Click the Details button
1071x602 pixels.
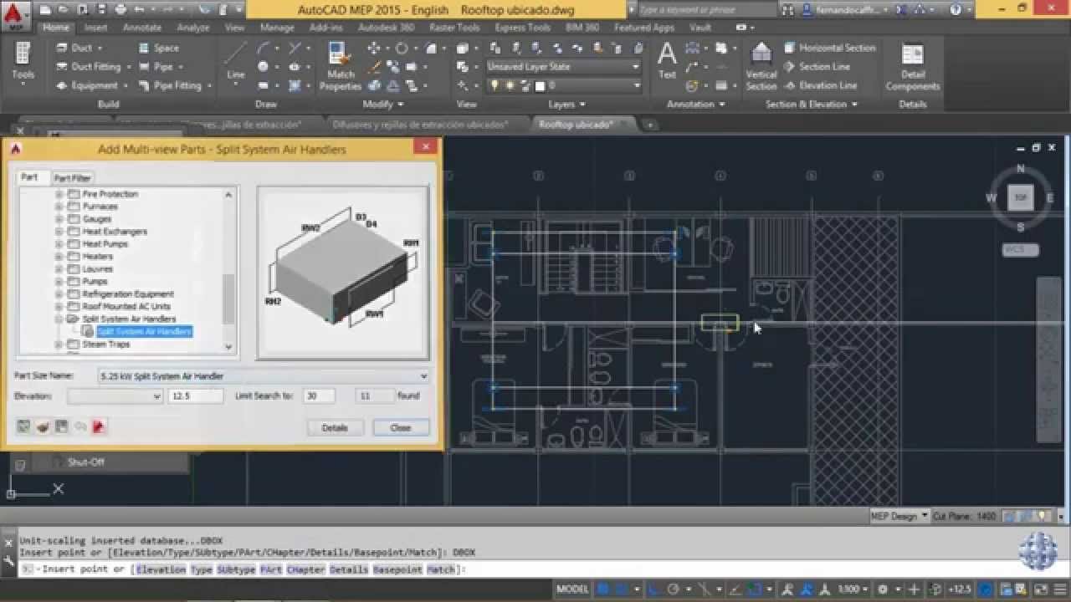click(335, 427)
